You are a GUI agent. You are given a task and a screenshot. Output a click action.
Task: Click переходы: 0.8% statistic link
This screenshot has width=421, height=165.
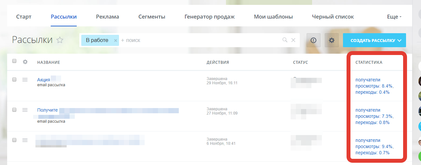[x=373, y=122]
